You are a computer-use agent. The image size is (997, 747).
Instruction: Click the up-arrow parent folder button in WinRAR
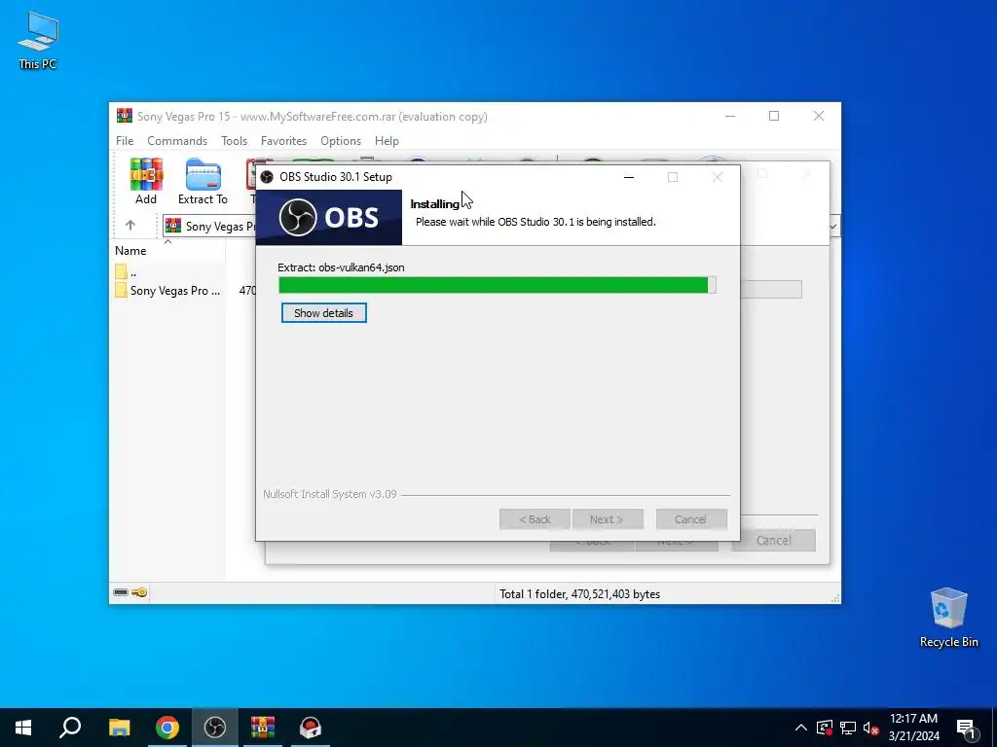[130, 225]
